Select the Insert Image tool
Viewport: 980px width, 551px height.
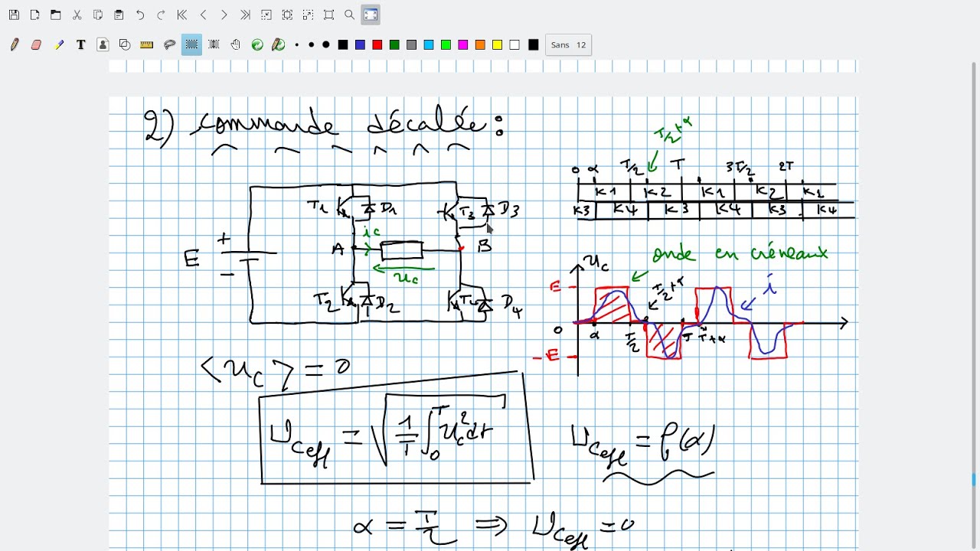pyautogui.click(x=103, y=45)
